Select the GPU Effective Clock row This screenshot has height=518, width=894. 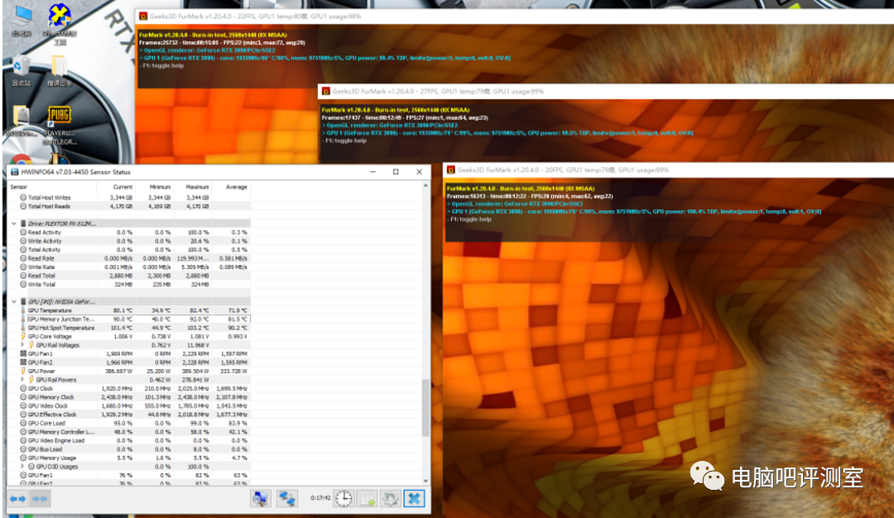pos(129,415)
